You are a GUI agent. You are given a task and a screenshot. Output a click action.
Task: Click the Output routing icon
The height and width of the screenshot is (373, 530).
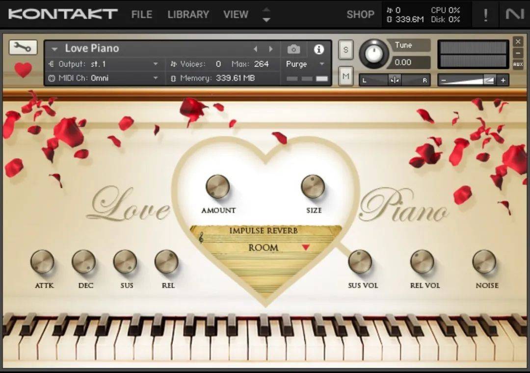[52, 64]
